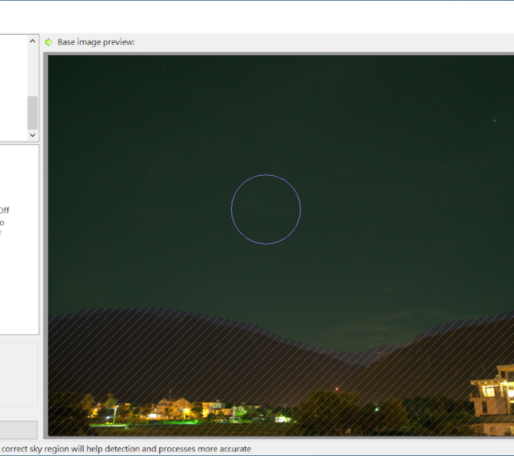514x456 pixels.
Task: Click the yellow-lit house in the preview
Action: click(x=176, y=407)
